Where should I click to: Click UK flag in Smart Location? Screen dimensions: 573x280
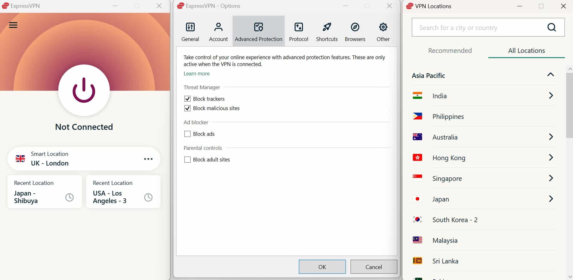point(20,159)
